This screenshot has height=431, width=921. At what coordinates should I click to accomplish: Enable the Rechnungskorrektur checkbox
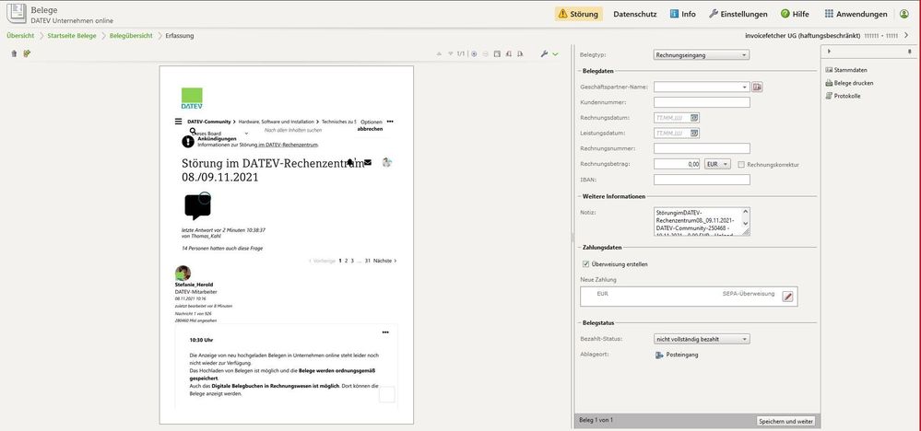point(742,164)
